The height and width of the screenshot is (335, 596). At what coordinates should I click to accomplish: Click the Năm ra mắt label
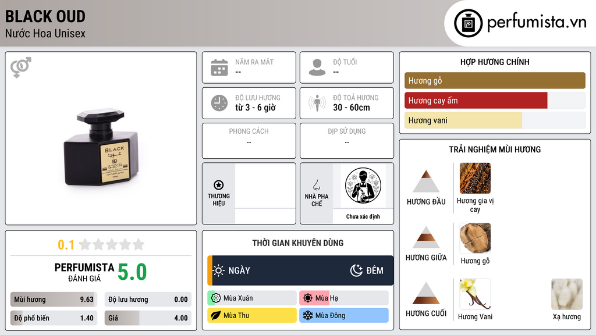[x=254, y=62]
